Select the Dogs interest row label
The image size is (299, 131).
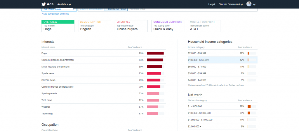pyautogui.click(x=44, y=53)
